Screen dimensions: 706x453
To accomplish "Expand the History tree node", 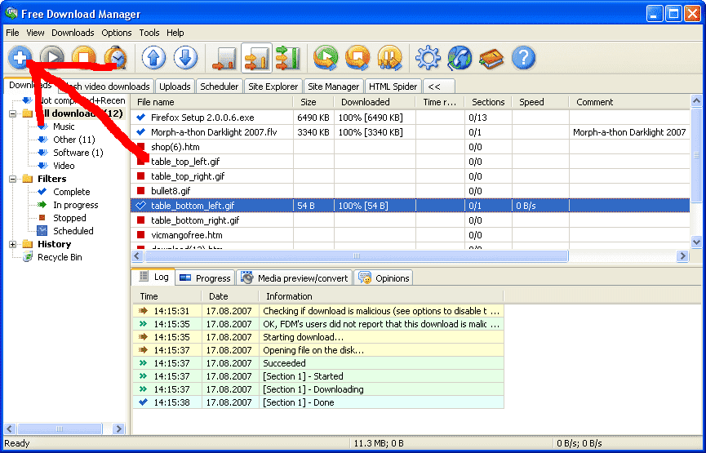I will click(14, 244).
